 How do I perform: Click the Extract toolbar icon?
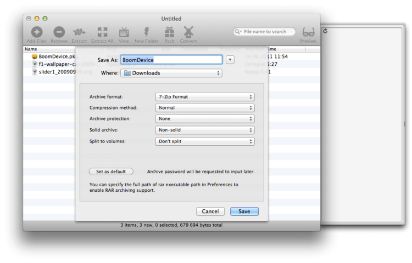[79, 32]
